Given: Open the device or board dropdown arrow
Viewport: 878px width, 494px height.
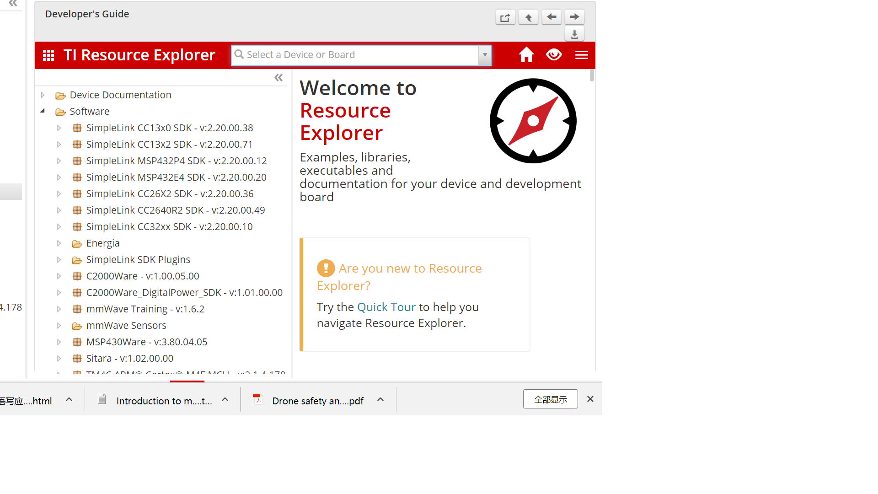Looking at the screenshot, I should coord(485,55).
